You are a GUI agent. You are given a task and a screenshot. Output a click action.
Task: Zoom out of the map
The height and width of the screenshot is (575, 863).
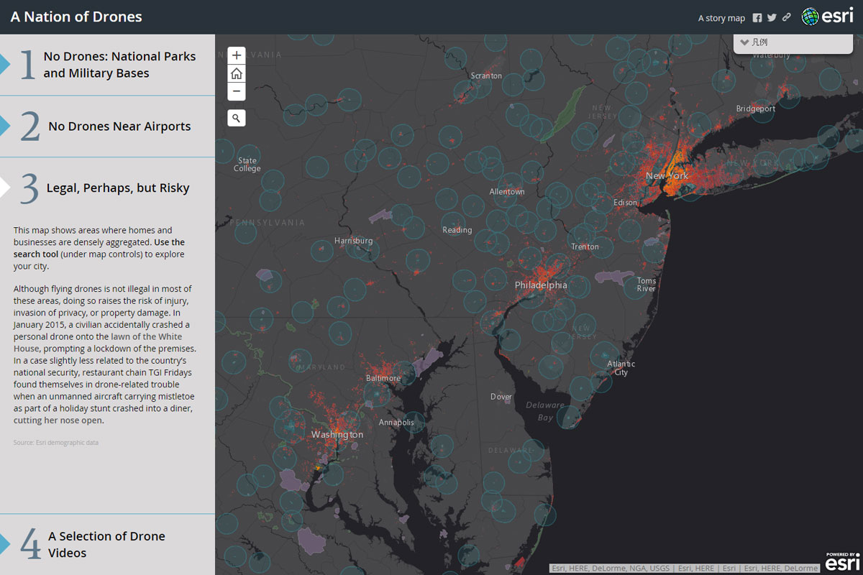coord(237,92)
